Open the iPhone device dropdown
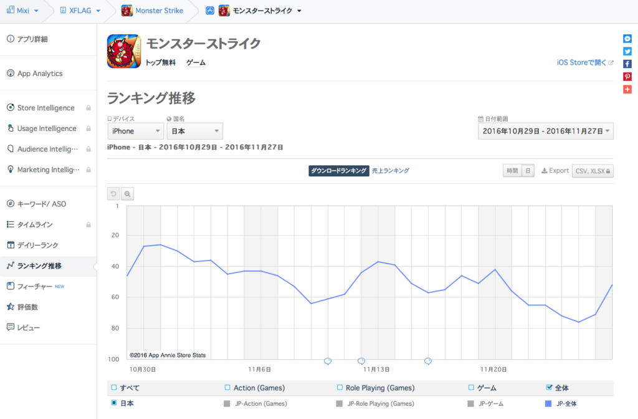Screen dimensions: 638x419 tap(135, 131)
